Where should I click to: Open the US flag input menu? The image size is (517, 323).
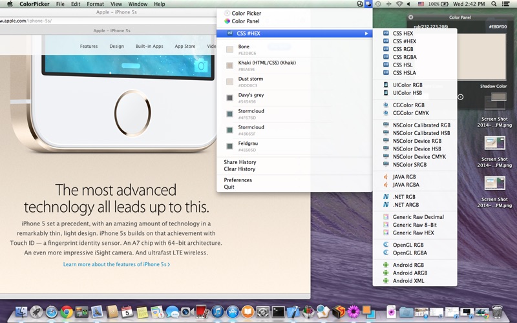tap(421, 4)
